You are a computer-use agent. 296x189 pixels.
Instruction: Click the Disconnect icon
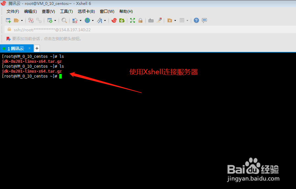[x=31, y=20]
